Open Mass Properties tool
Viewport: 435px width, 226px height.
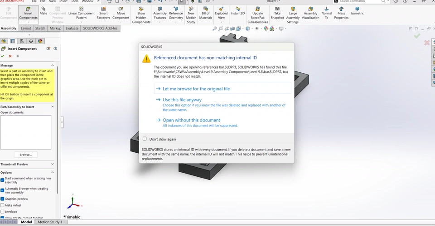(x=341, y=13)
